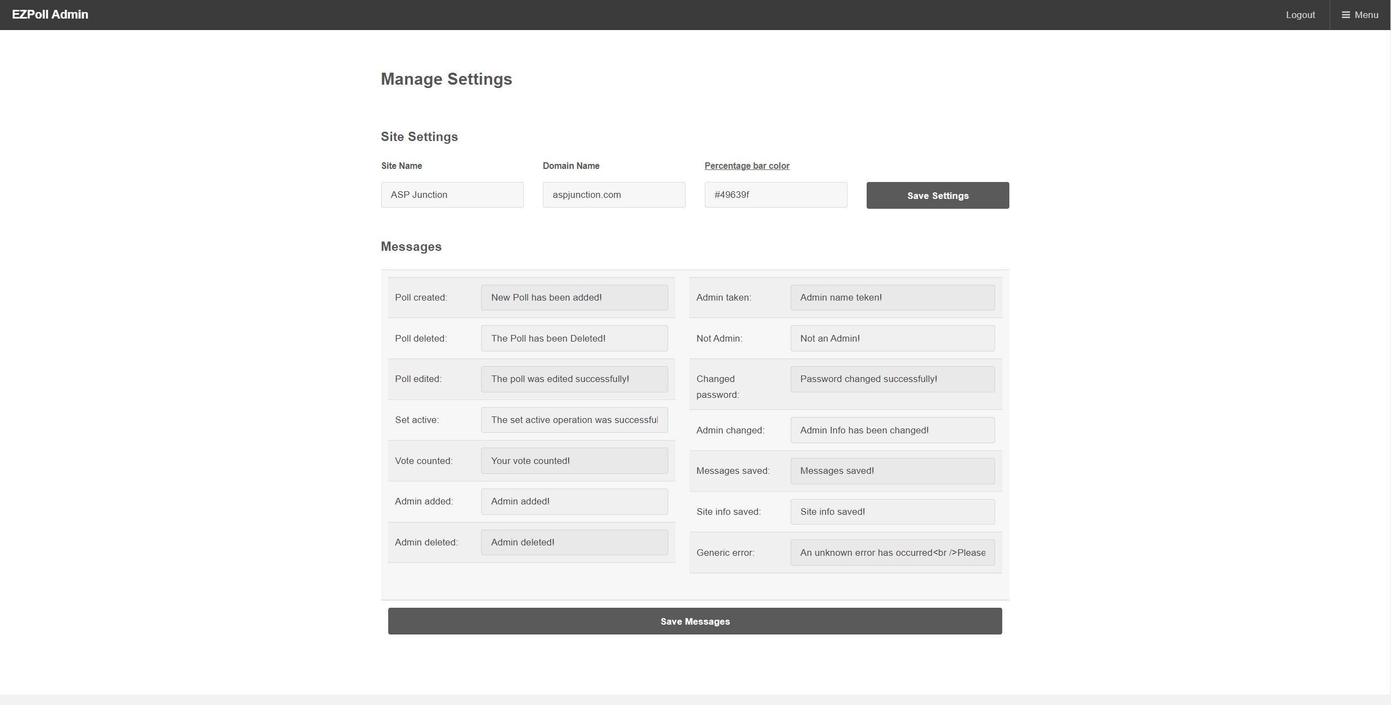Click the Poll created message field
Image resolution: width=1391 pixels, height=705 pixels.
tap(574, 297)
